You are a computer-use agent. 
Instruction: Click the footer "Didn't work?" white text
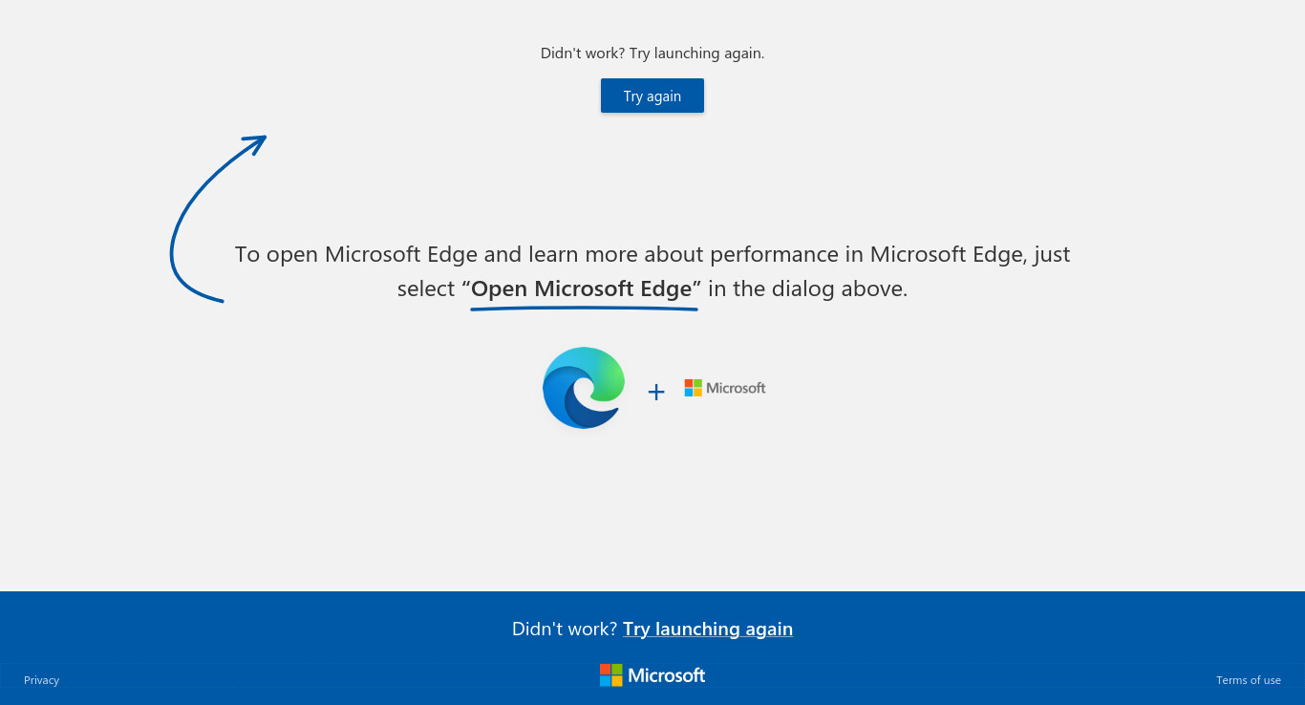click(x=565, y=629)
